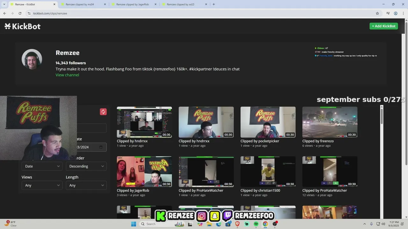Screen dimensions: 408x229
Task: Play the pocketpicker clip thumbnail
Action: 268,122
